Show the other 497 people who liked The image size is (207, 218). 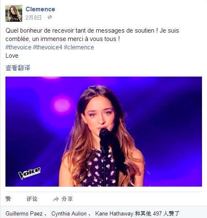tap(157, 213)
